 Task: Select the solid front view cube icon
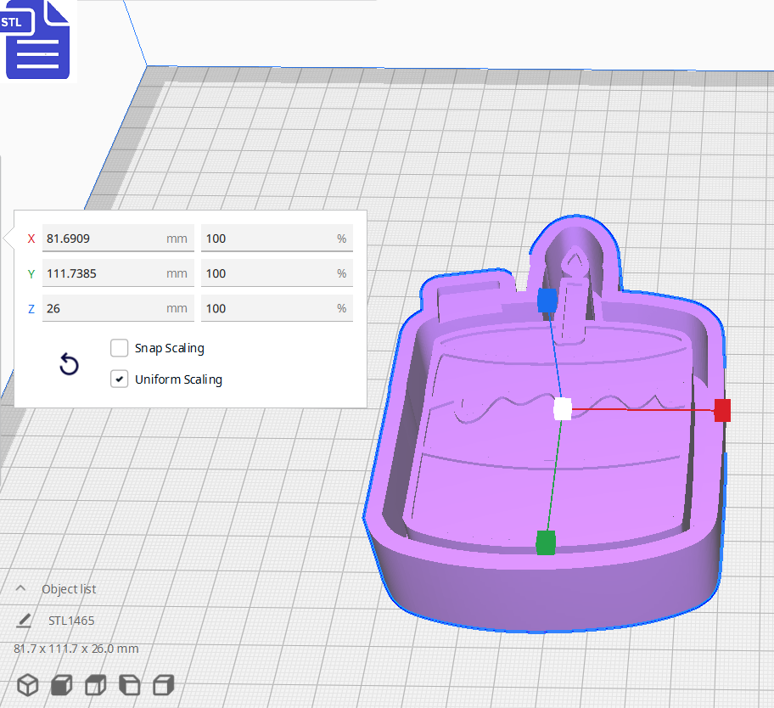[x=61, y=685]
